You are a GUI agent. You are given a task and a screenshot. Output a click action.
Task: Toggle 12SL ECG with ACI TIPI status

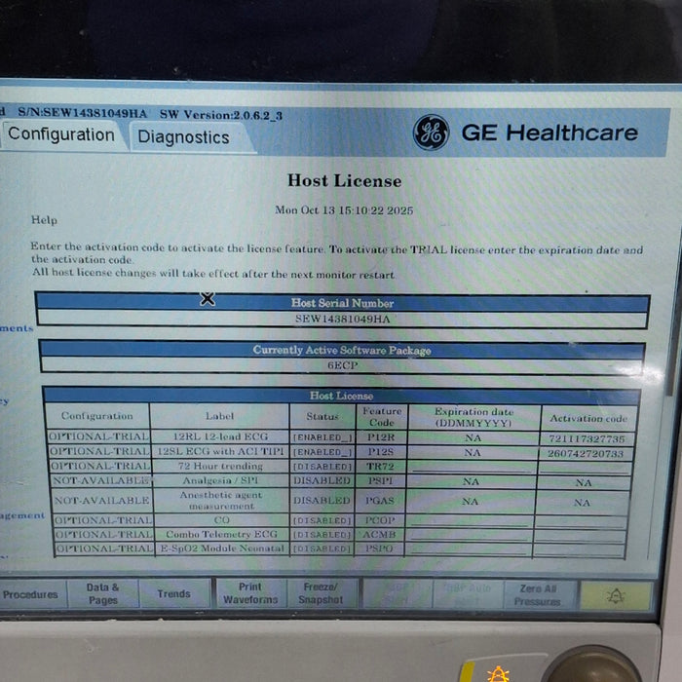click(322, 452)
